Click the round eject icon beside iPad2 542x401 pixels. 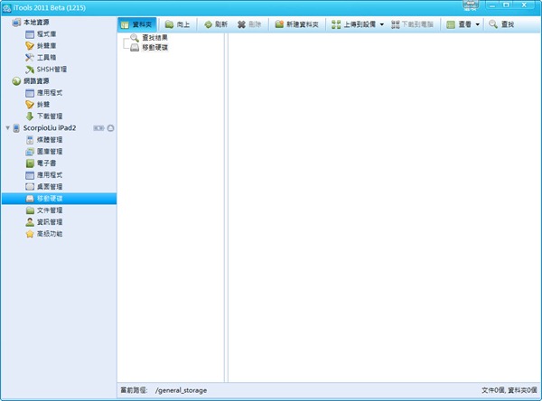110,128
